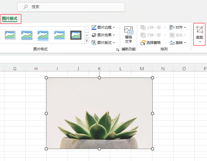This screenshot has height=161, width=207.
Task: Click the 旋转 rotate icon
Action: (172, 42)
